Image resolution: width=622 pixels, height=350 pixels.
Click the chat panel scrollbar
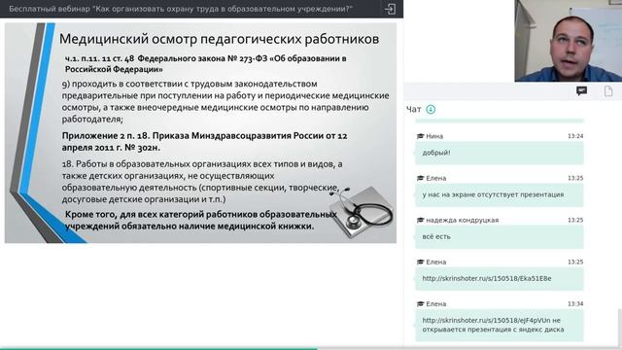[620, 327]
